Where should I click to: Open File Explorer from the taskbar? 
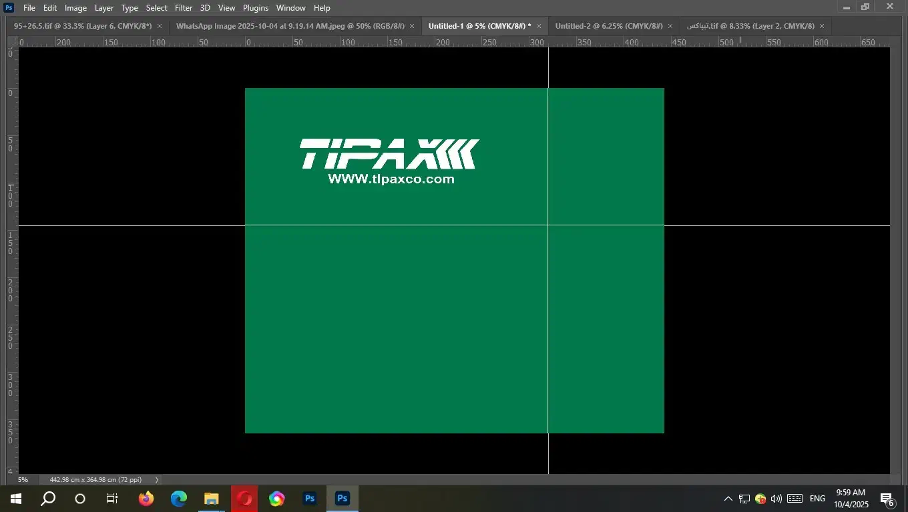pos(211,499)
